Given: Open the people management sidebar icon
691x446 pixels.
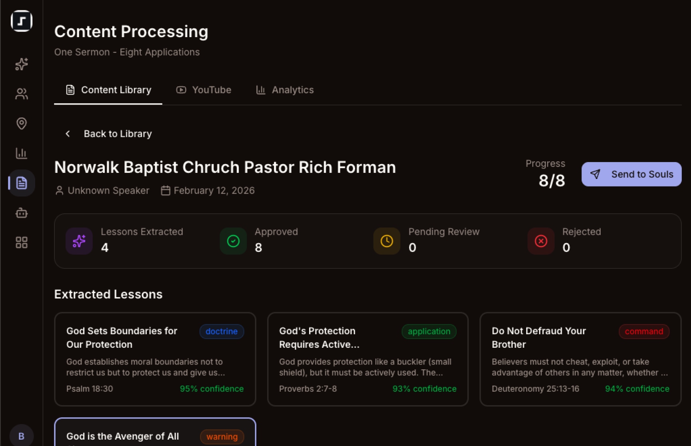Looking at the screenshot, I should point(21,93).
